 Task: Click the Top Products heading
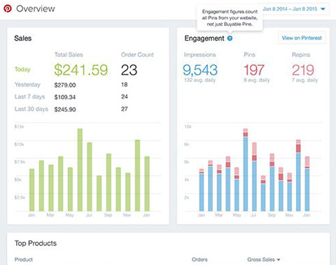(36, 243)
